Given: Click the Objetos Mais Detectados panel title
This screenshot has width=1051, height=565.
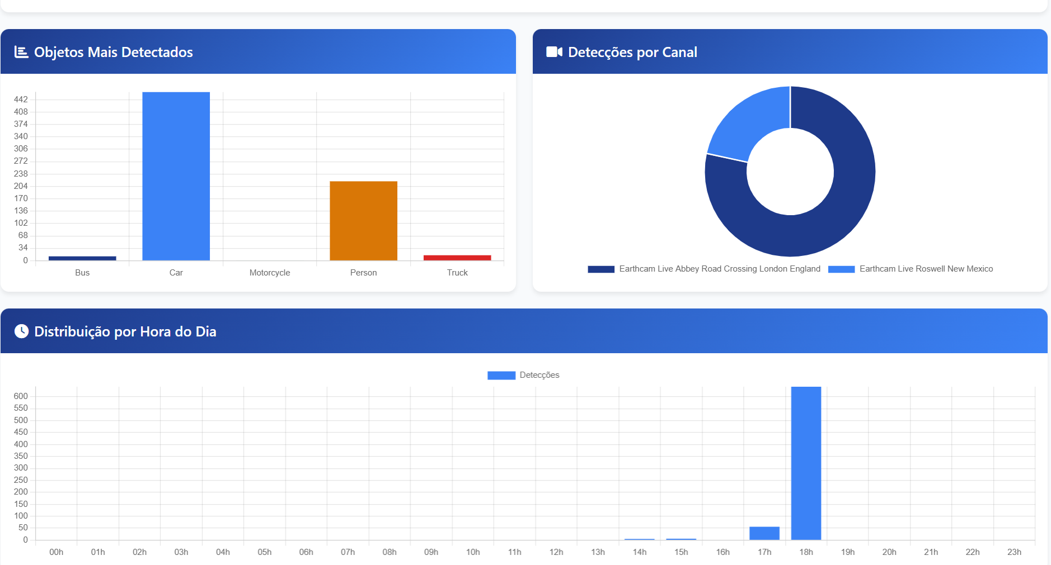Looking at the screenshot, I should coord(113,52).
